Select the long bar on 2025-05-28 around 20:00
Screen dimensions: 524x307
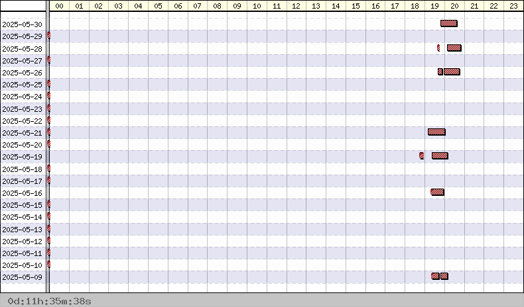(x=454, y=48)
